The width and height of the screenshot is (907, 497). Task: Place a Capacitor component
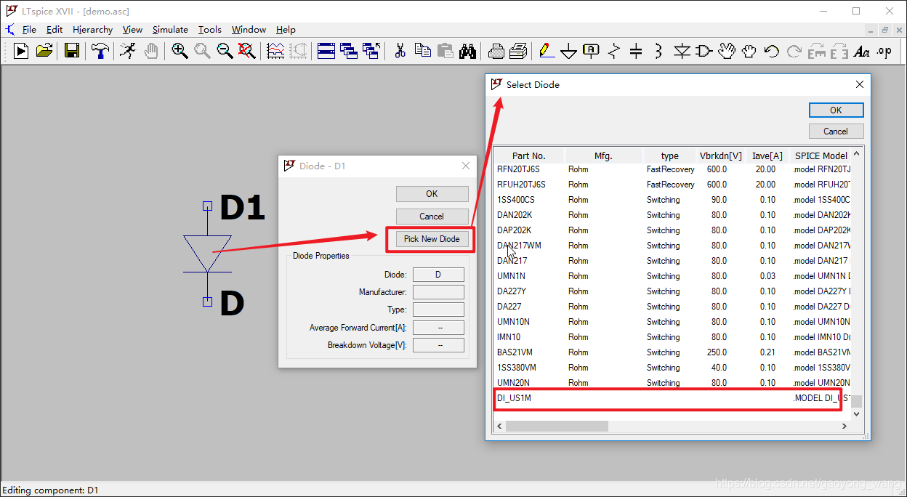[636, 51]
